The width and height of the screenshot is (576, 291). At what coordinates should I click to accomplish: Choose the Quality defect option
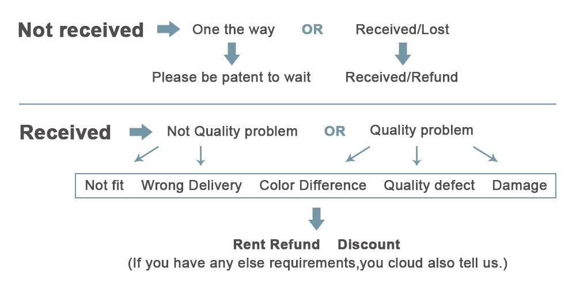coord(429,186)
